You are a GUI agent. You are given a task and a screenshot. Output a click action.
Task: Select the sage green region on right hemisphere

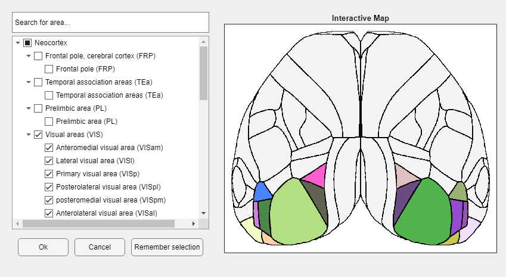click(459, 192)
